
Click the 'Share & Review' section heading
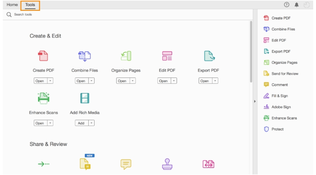[48, 144]
